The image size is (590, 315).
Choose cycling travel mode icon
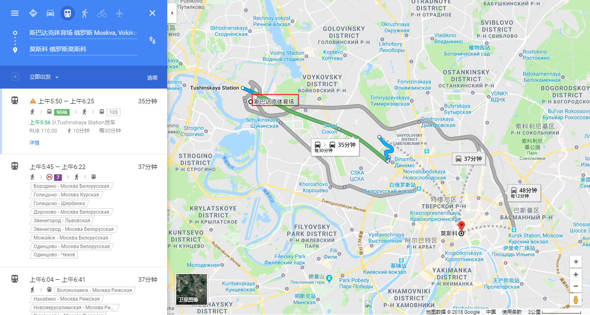[x=102, y=13]
